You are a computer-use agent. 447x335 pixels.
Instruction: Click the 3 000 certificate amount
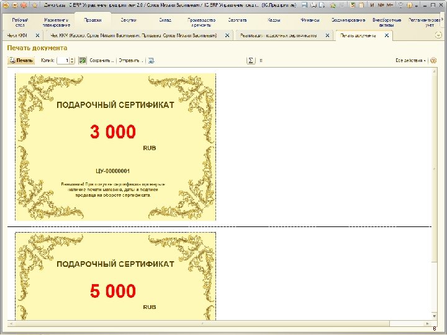(113, 132)
